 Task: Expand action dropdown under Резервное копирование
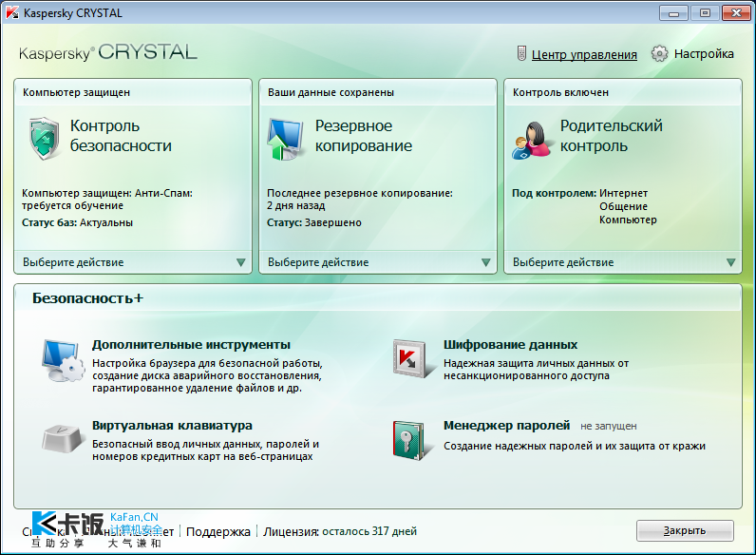378,262
